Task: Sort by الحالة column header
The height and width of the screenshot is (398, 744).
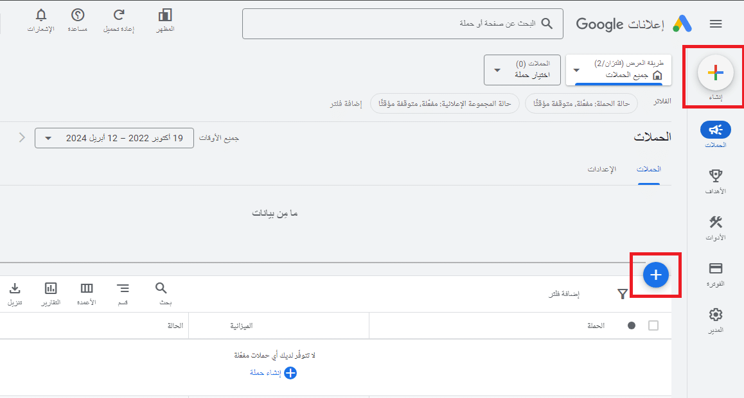Action: coord(175,325)
